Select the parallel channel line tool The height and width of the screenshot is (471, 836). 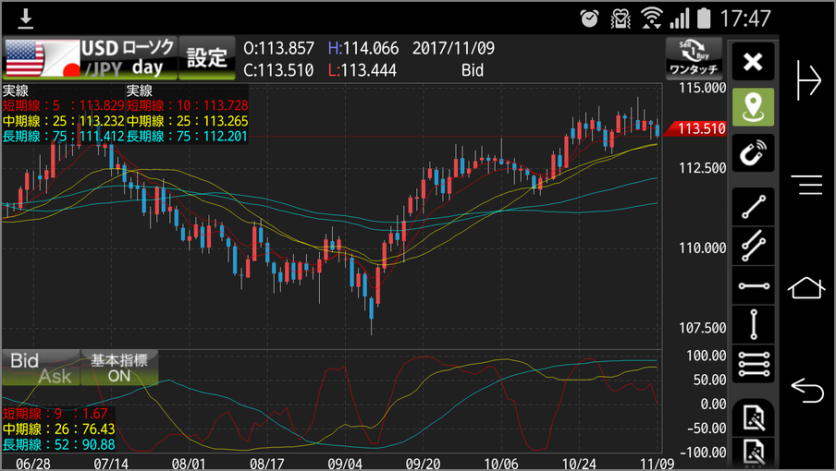[x=754, y=245]
